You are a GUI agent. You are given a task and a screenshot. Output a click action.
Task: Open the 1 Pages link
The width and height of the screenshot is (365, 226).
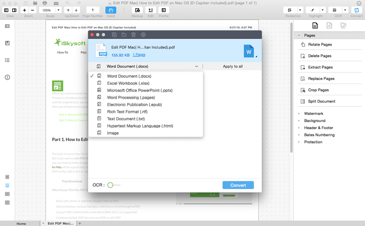coord(139,55)
